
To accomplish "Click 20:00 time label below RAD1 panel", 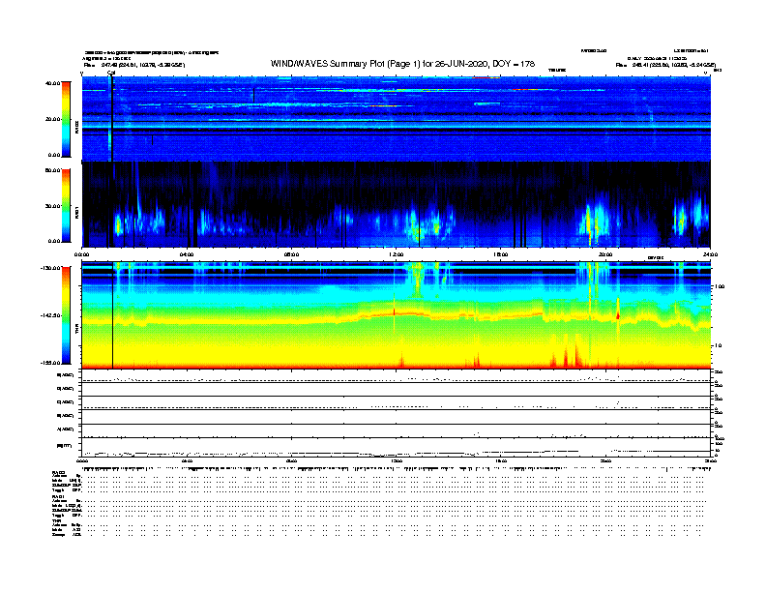I will tap(605, 254).
